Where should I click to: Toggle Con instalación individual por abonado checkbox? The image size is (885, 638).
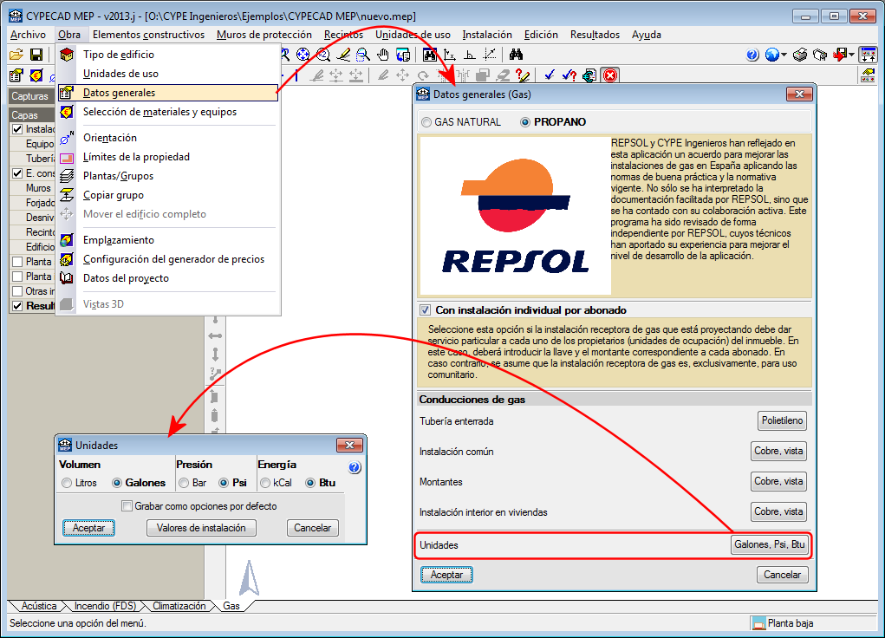(524, 310)
